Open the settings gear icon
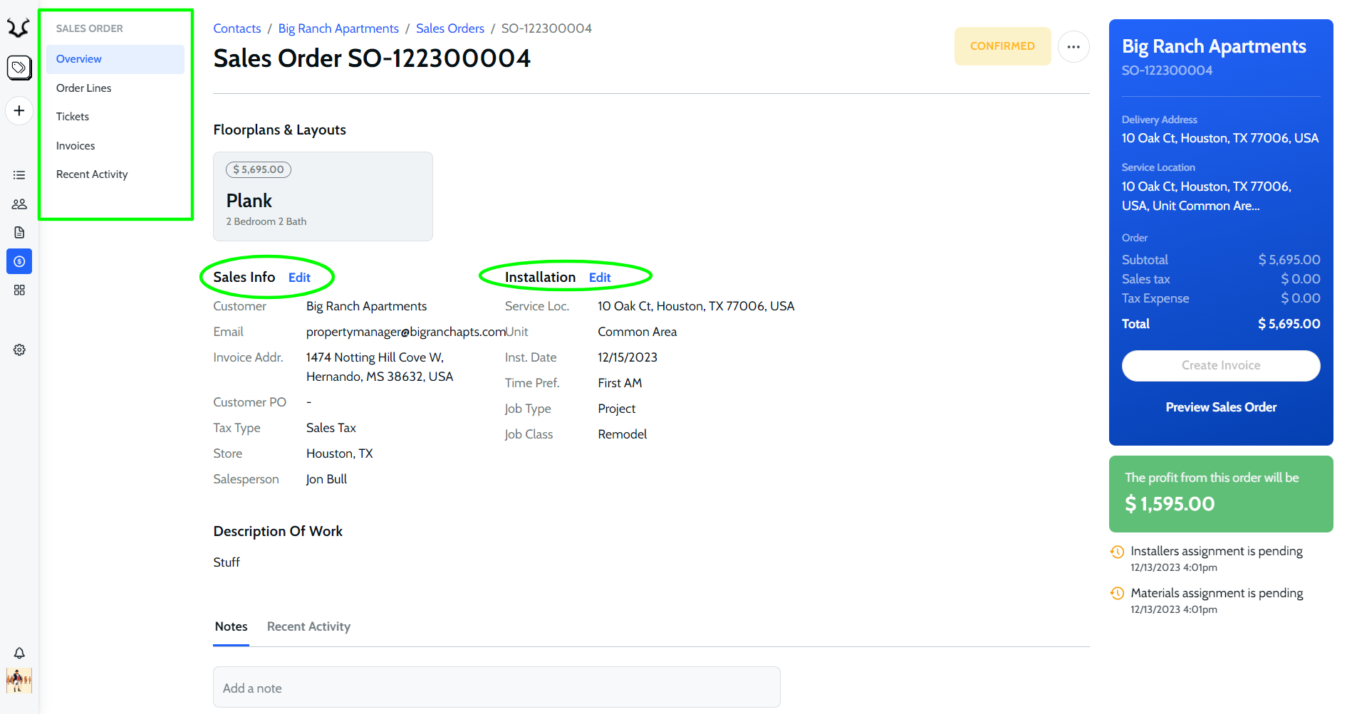 click(x=19, y=350)
